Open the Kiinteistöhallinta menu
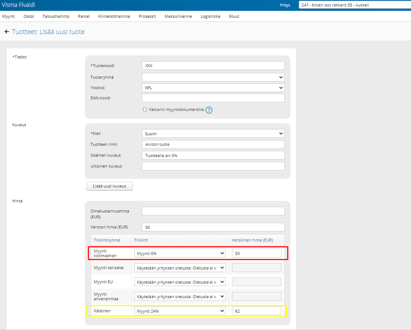Viewport: 411px width, 330px height. [x=114, y=16]
